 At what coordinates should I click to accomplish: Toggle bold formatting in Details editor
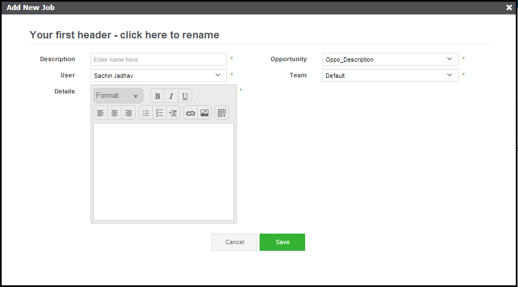point(158,96)
